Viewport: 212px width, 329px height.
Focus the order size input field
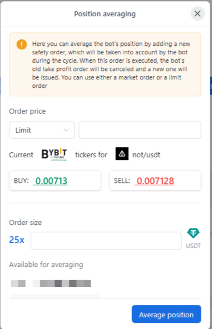106,241
